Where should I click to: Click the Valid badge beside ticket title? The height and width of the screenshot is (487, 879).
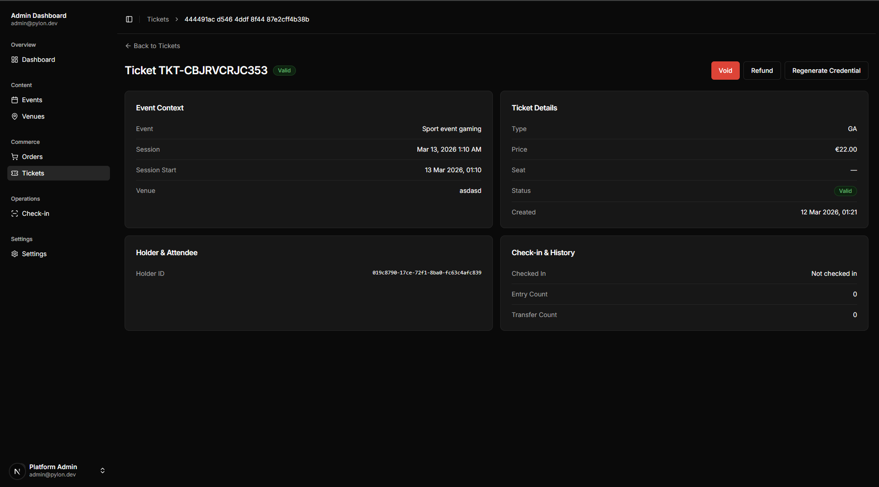tap(284, 71)
